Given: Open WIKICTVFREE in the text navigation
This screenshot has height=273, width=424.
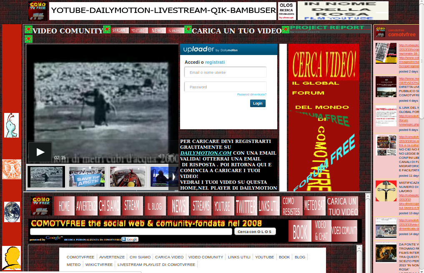Looking at the screenshot, I should click(x=99, y=265).
